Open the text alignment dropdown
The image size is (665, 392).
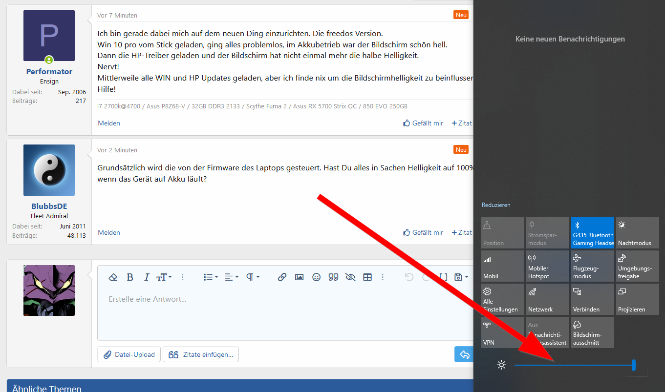(x=232, y=277)
